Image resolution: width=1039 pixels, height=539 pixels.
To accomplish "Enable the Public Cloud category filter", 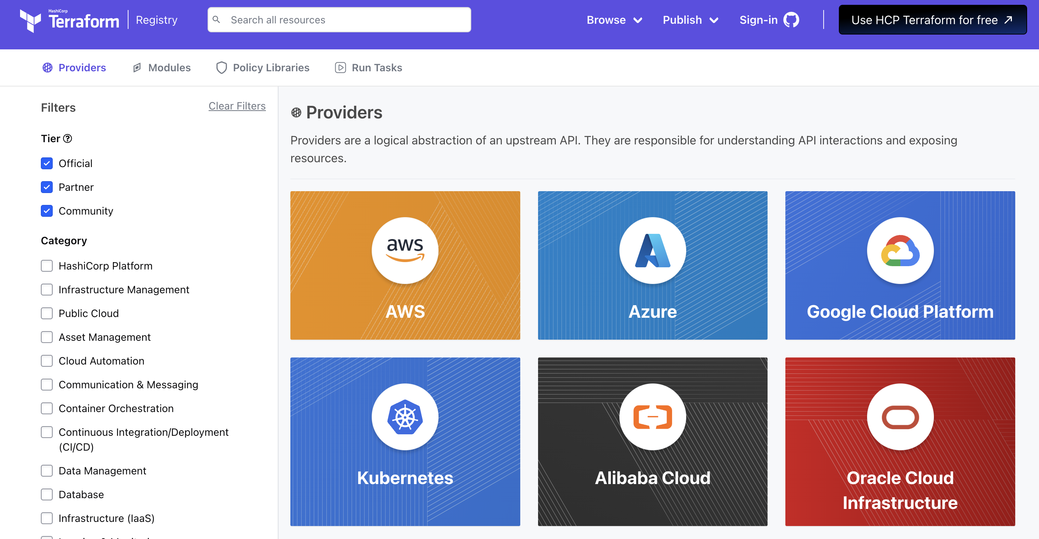I will click(x=47, y=313).
